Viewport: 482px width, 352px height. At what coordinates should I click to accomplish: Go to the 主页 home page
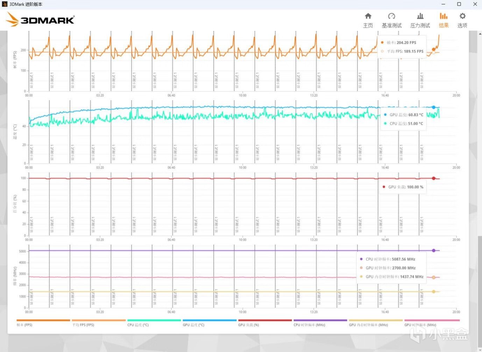[x=368, y=20]
